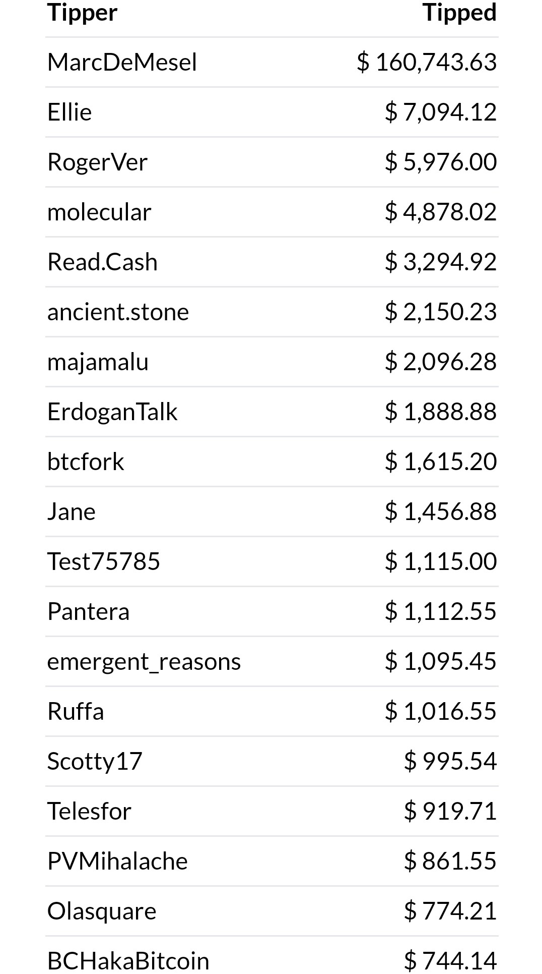Select the RogerVer tipper name
542x974 pixels.
(x=97, y=162)
